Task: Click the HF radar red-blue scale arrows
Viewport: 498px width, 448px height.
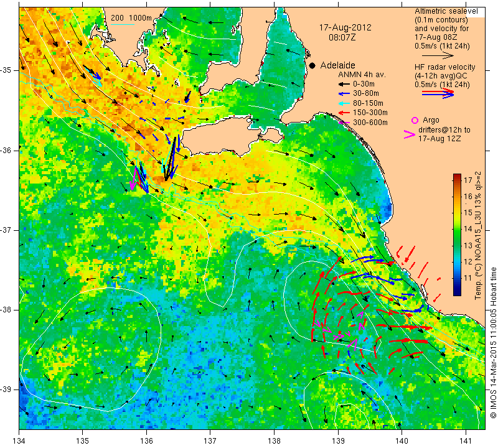Action: tap(438, 93)
